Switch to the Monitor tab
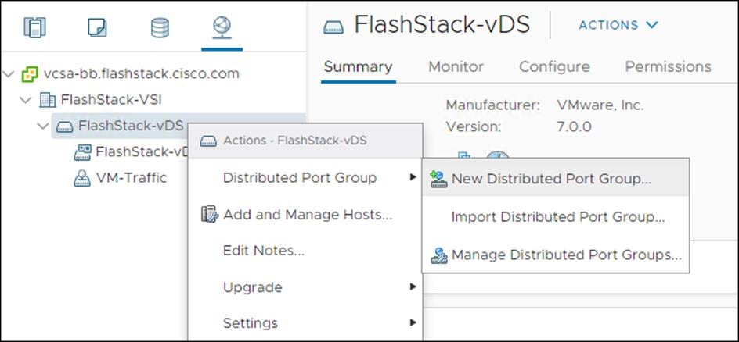The height and width of the screenshot is (342, 739). click(456, 66)
